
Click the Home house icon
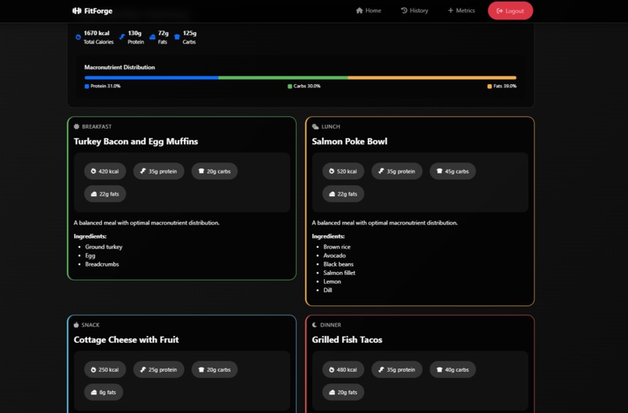tap(359, 10)
